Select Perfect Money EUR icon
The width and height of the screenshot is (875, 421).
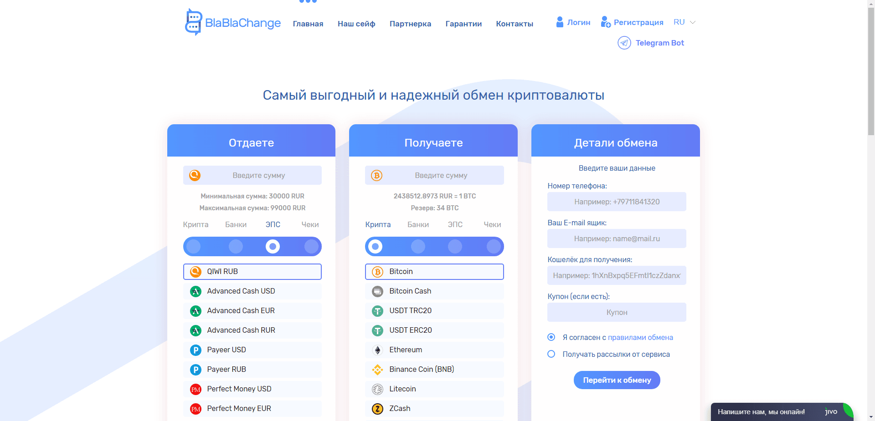point(196,409)
